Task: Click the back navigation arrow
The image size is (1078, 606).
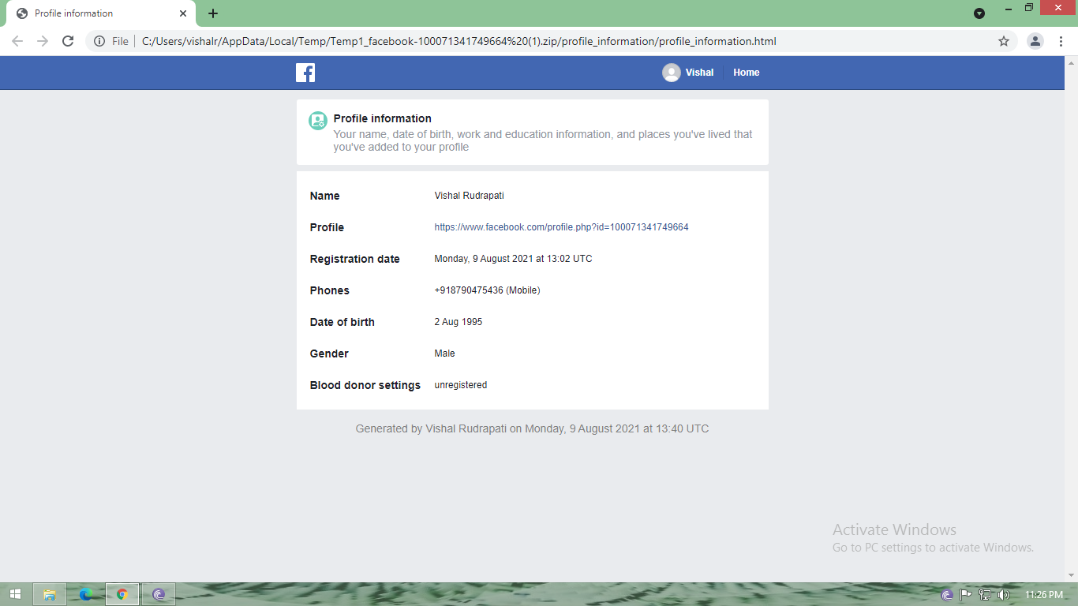Action: coord(17,40)
